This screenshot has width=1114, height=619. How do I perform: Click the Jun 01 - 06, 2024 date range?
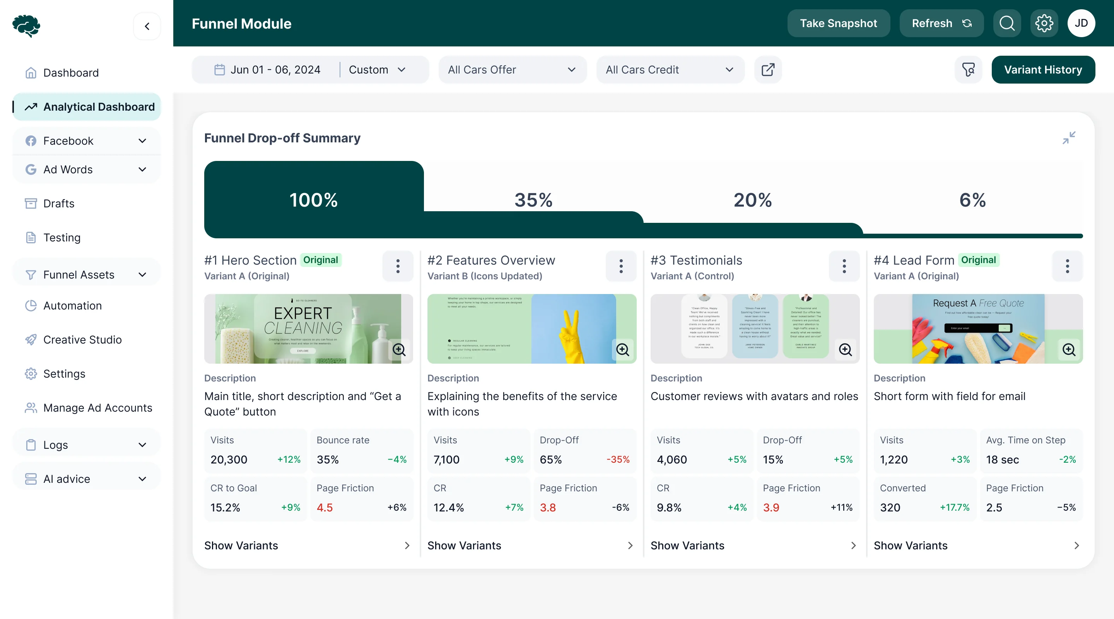coord(275,70)
